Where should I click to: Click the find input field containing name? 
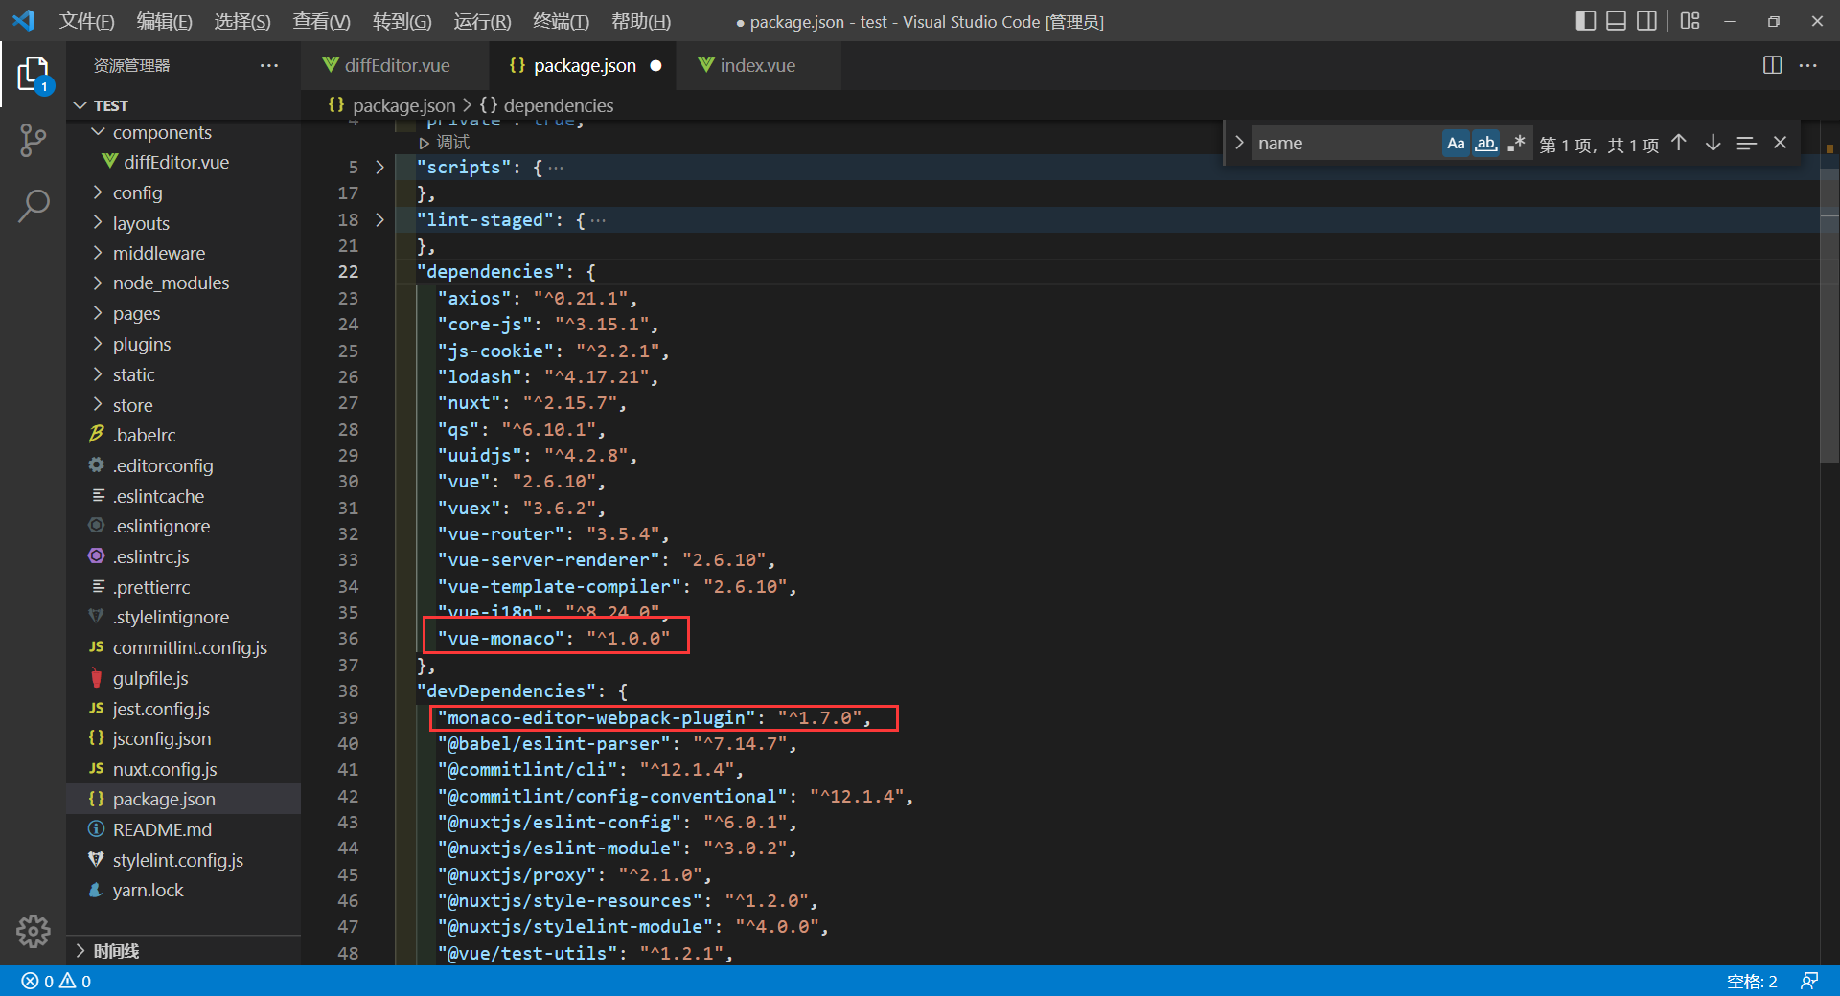(x=1345, y=143)
